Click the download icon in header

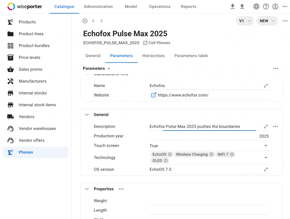coord(232,7)
